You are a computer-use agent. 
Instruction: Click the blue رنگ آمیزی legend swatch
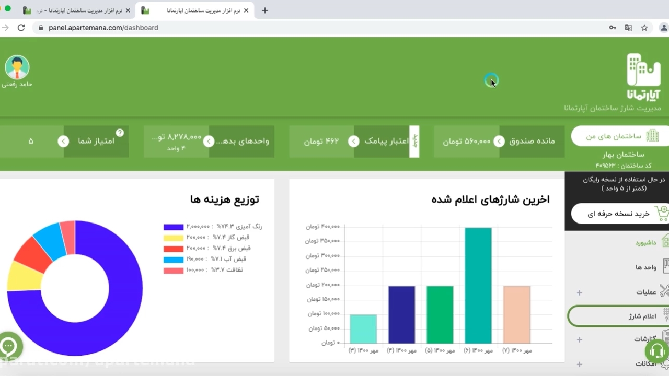[173, 227]
